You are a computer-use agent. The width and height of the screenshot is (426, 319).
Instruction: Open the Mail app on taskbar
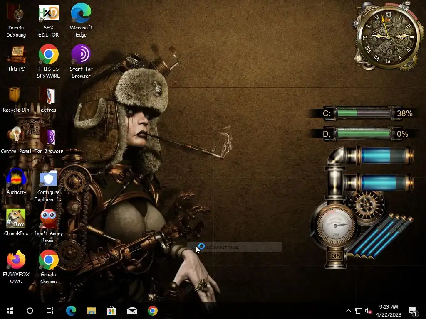coord(132,311)
